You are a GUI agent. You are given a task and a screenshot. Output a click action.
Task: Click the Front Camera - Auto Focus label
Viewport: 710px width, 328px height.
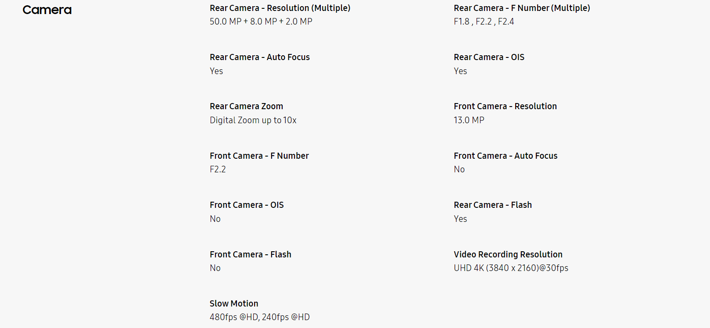pos(506,156)
